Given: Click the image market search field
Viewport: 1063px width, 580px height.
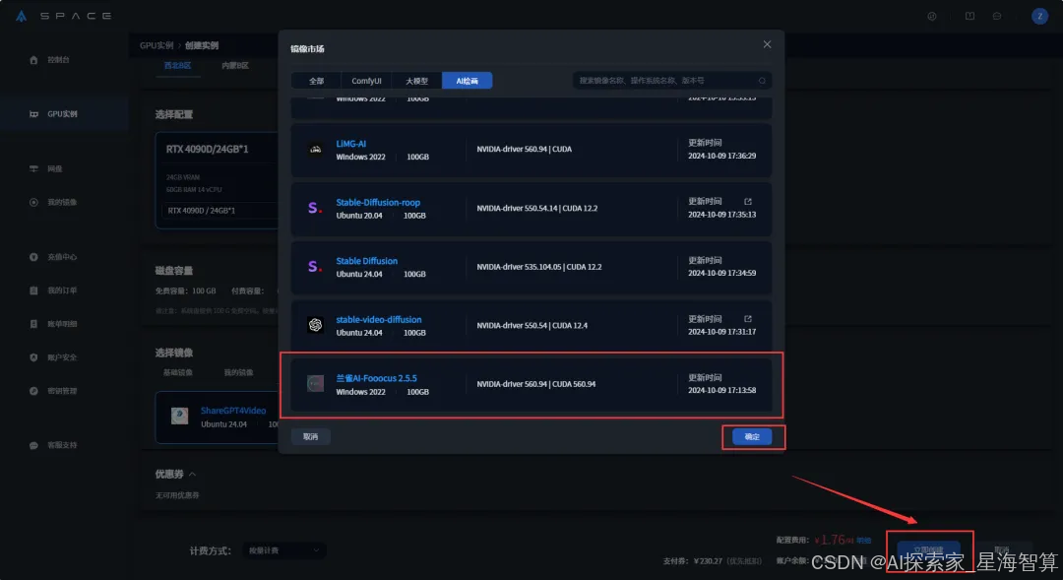Looking at the screenshot, I should coord(672,81).
